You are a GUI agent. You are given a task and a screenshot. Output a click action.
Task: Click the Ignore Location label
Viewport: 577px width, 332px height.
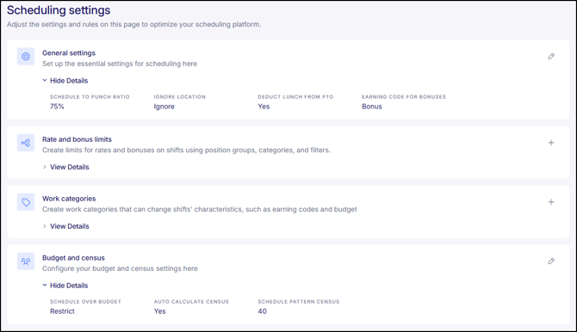(x=180, y=96)
